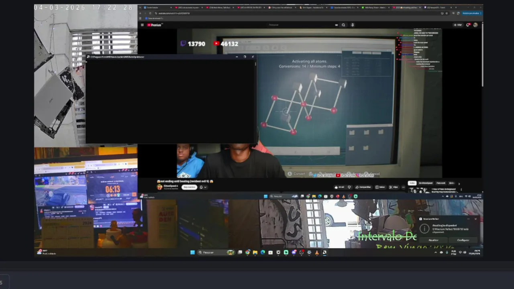
Task: Open the Start button on the inner taskbar
Action: coord(266,196)
